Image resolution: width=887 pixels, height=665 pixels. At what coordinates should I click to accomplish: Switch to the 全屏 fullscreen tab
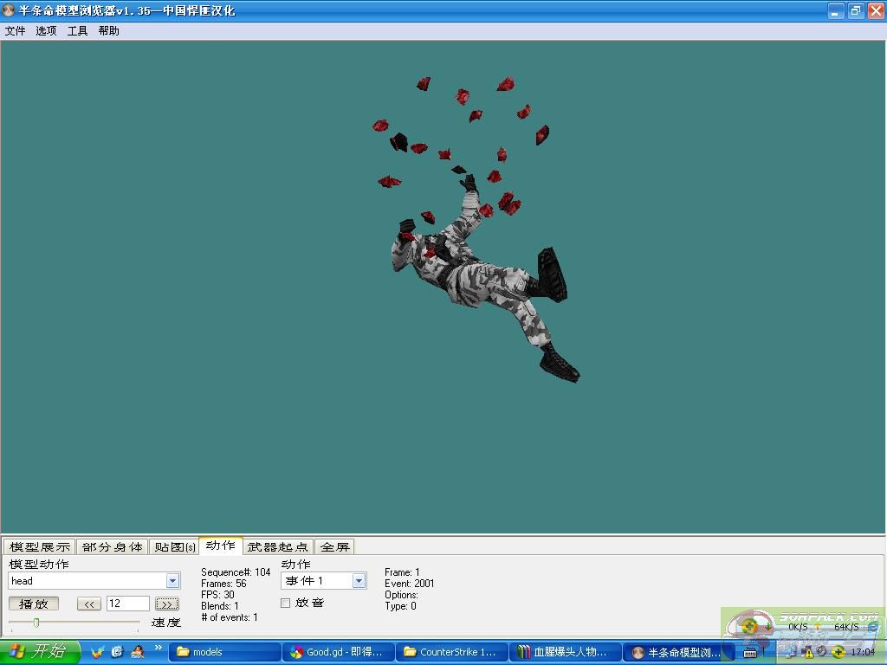(x=334, y=546)
